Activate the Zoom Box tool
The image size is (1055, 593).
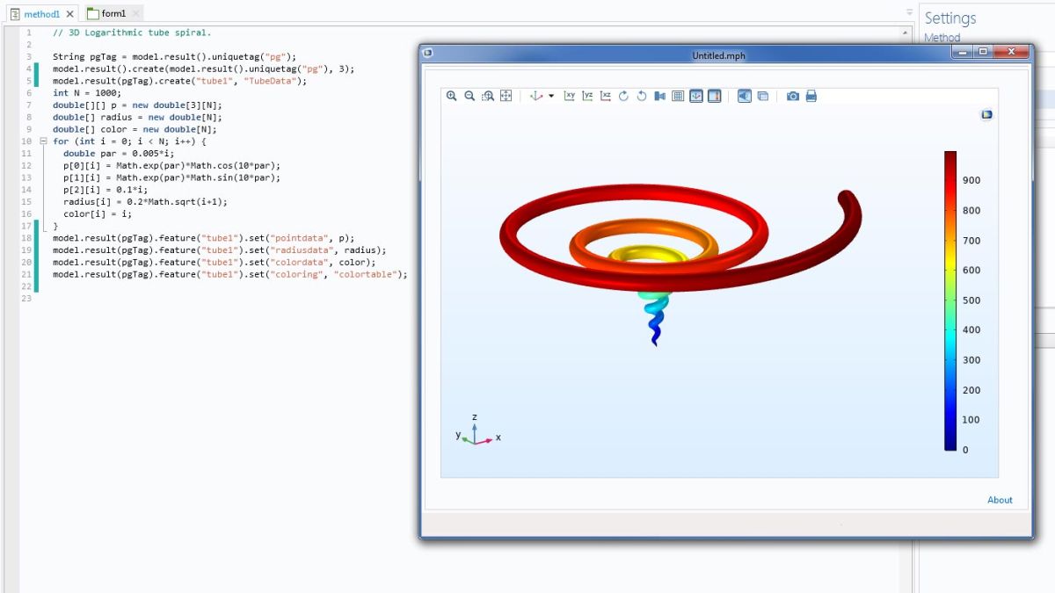[488, 96]
